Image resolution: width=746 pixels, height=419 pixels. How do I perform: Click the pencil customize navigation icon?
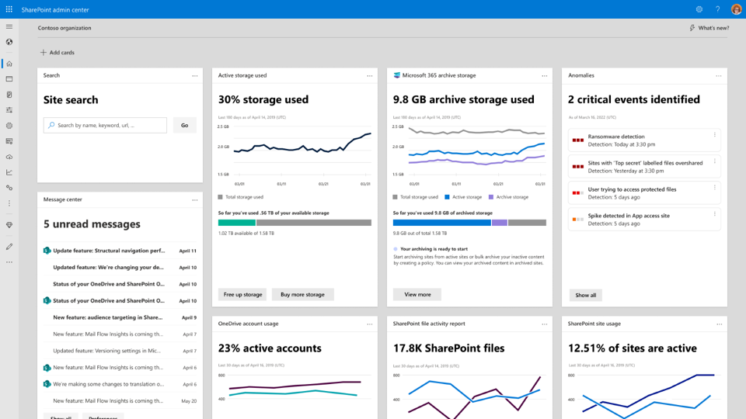[x=9, y=247]
